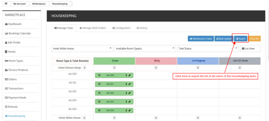Open Refunds in sidebar
Viewport: 269px width, 121px height.
[11, 107]
